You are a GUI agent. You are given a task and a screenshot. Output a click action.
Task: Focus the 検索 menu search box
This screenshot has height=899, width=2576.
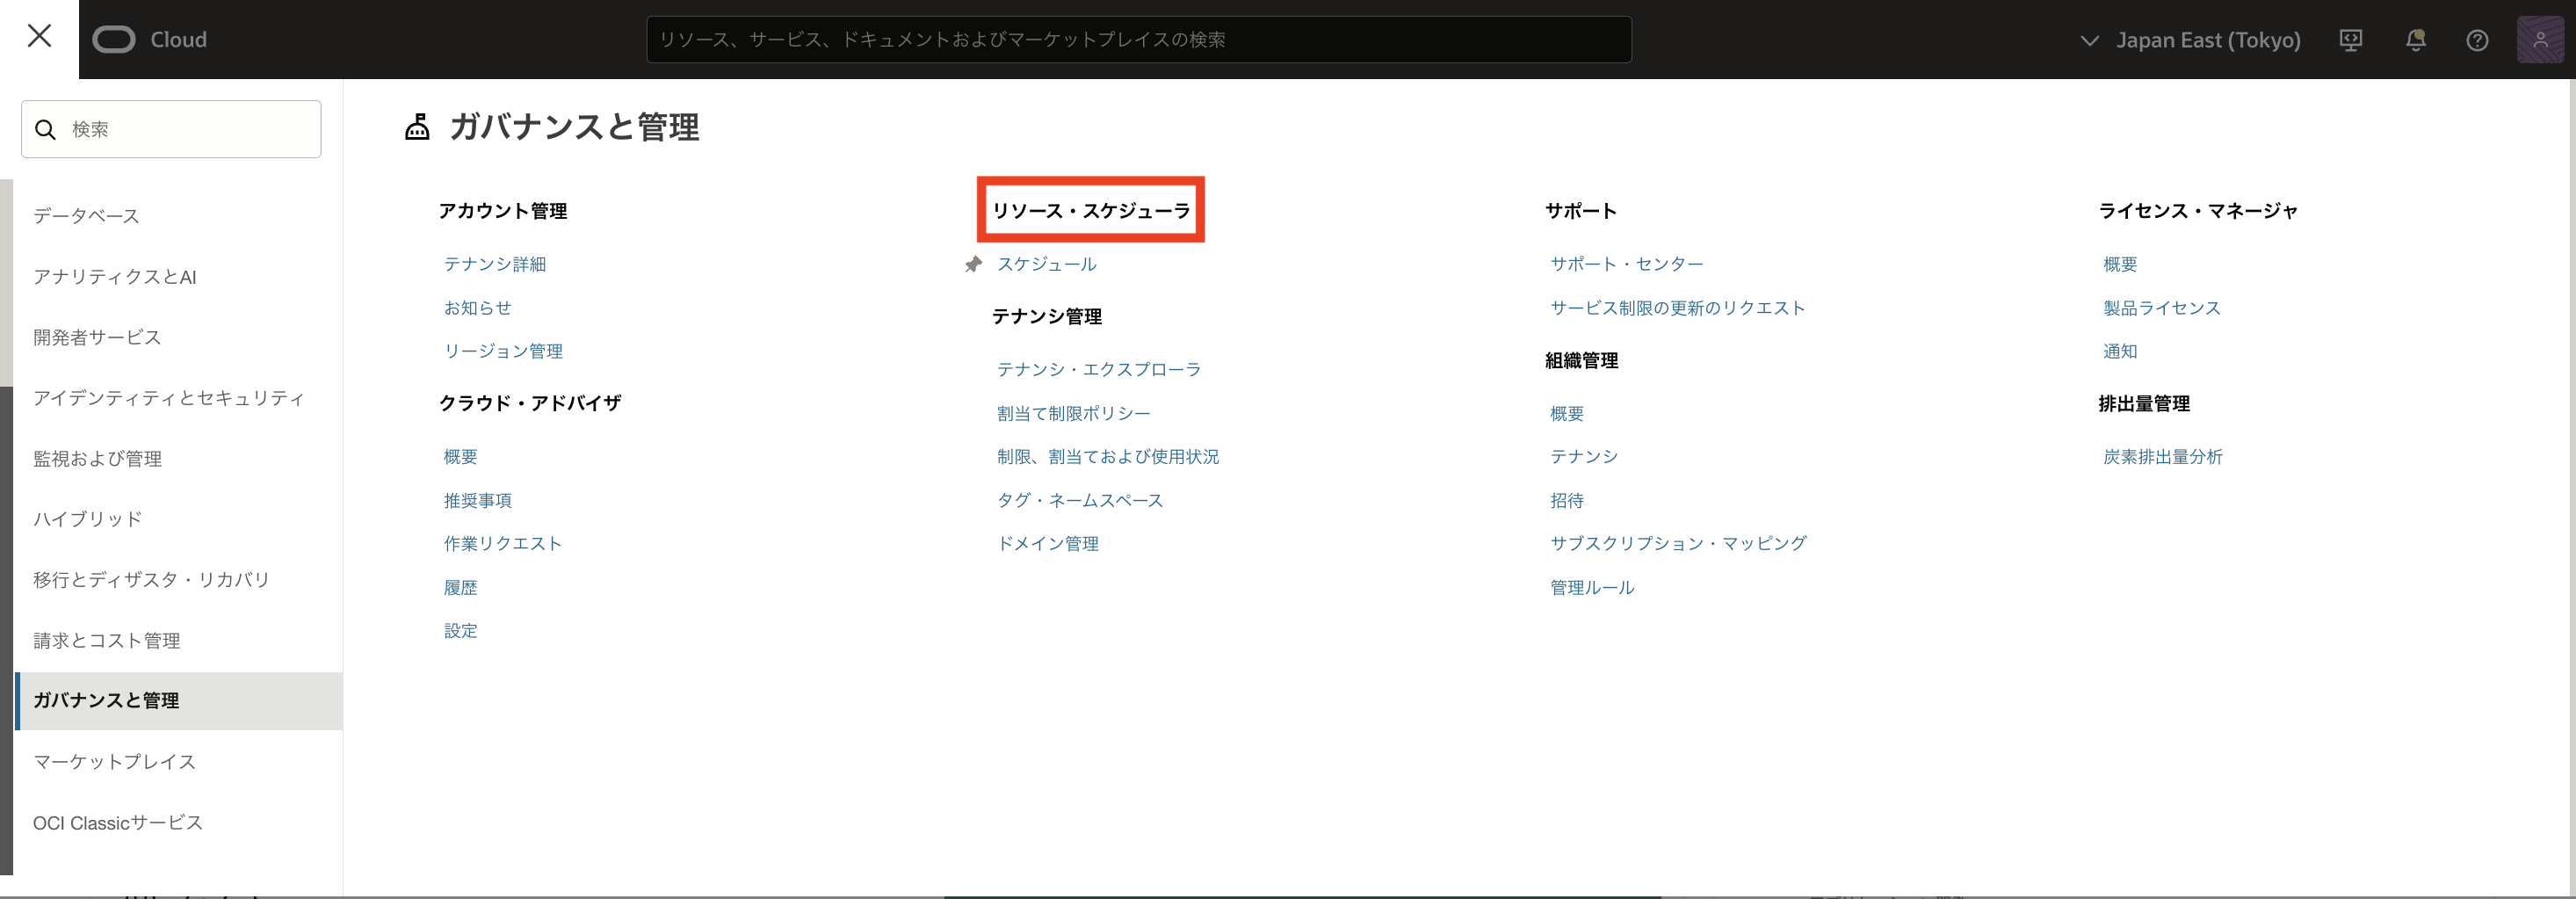pyautogui.click(x=171, y=129)
